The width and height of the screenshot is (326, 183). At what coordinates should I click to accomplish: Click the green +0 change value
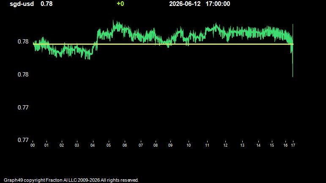(121, 4)
